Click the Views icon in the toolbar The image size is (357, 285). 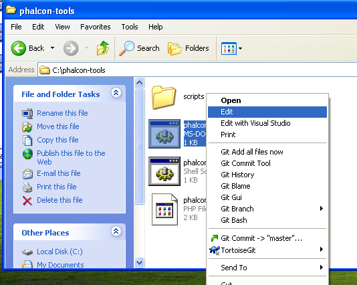point(229,48)
